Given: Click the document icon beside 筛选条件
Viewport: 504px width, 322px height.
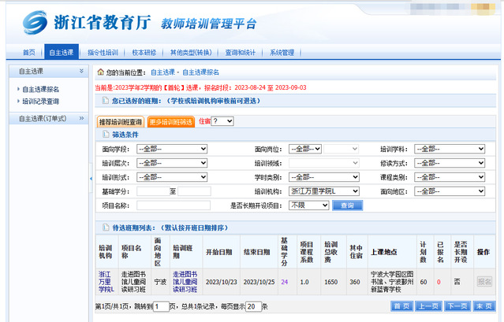Looking at the screenshot, I should (x=106, y=135).
